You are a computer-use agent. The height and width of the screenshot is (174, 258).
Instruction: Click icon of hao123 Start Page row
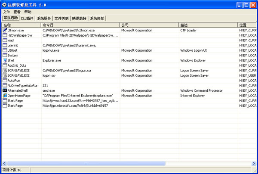pyautogui.click(x=5, y=100)
